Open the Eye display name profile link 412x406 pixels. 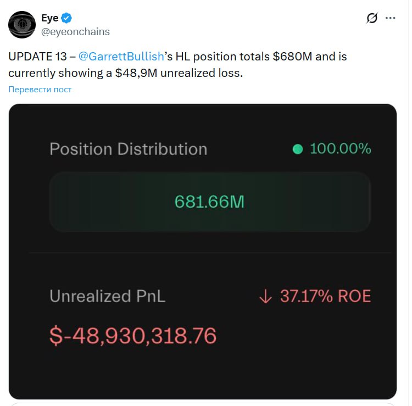coord(50,19)
